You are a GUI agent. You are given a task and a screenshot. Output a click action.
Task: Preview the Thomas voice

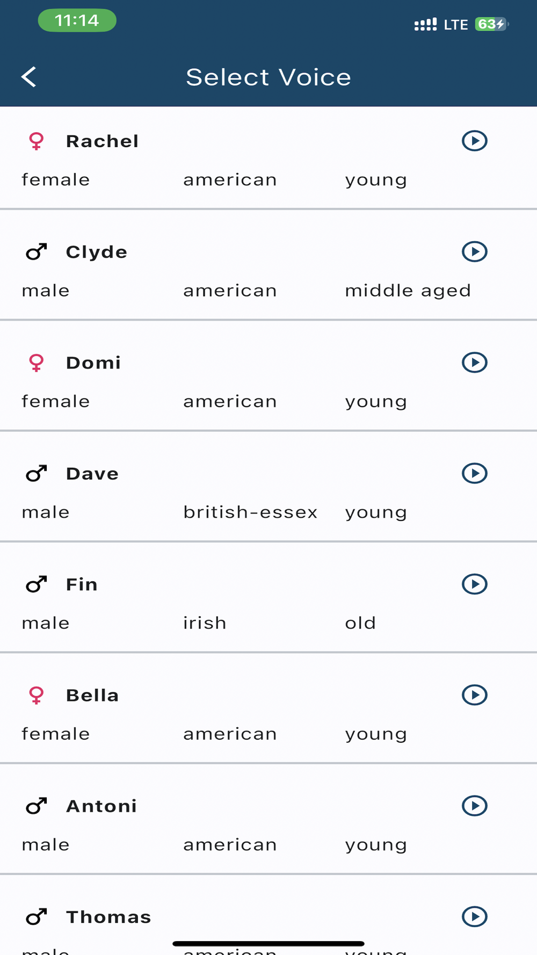(x=474, y=916)
